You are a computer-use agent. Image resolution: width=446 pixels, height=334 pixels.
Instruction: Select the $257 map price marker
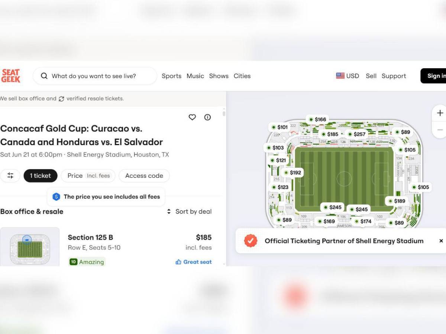356,134
